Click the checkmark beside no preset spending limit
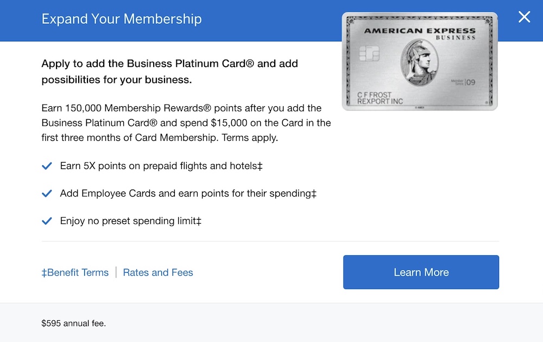Viewport: 543px width, 342px height. [47, 221]
